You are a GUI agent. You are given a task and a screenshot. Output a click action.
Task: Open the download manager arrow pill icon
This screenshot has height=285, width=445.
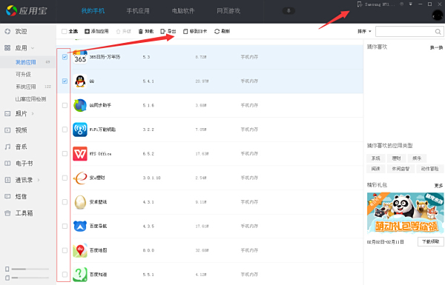289,11
